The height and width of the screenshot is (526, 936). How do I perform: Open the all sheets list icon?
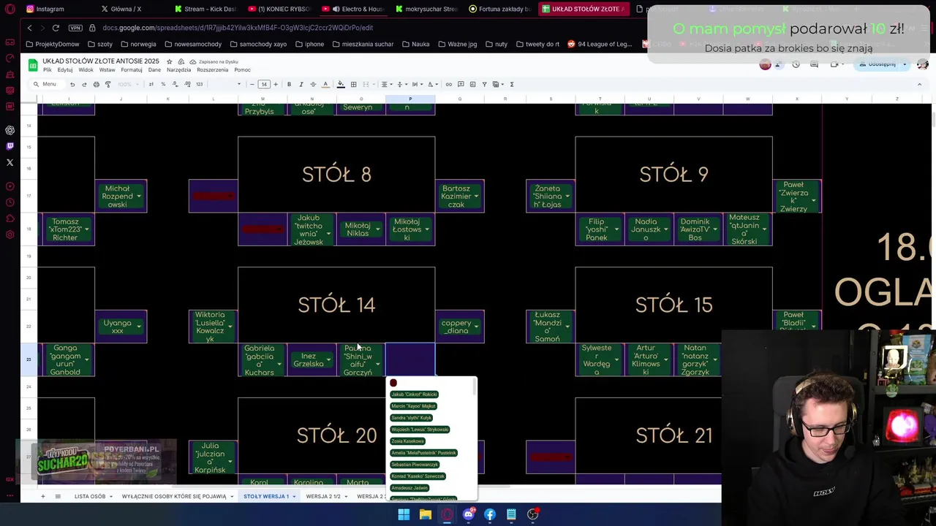pyautogui.click(x=58, y=497)
